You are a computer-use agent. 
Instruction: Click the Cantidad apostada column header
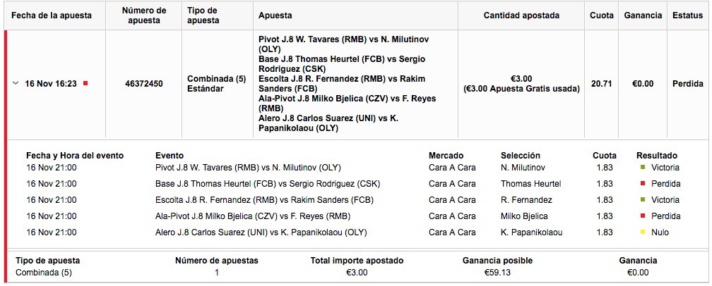(x=521, y=15)
